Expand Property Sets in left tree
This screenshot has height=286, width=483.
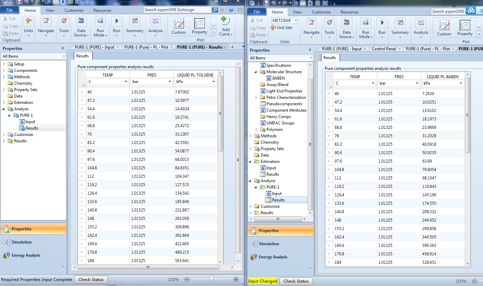click(x=4, y=90)
